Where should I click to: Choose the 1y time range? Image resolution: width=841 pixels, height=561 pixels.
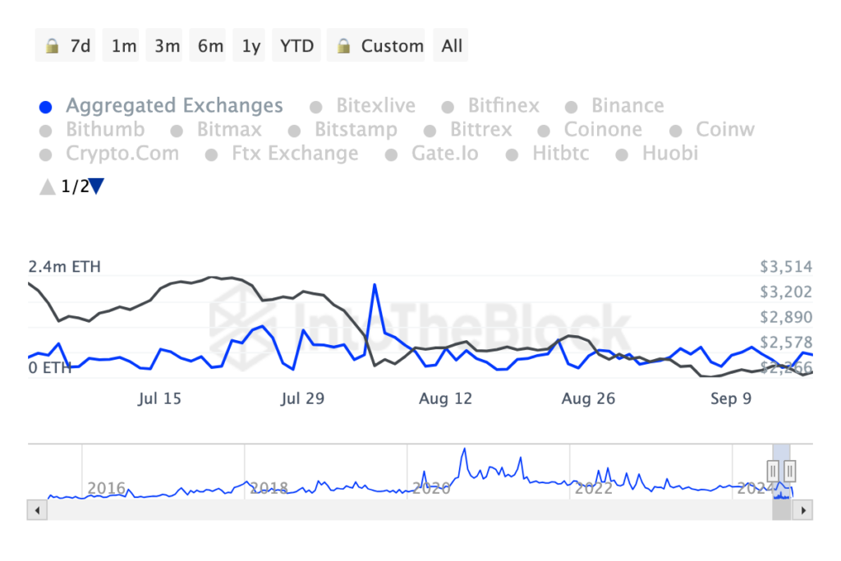[x=249, y=45]
